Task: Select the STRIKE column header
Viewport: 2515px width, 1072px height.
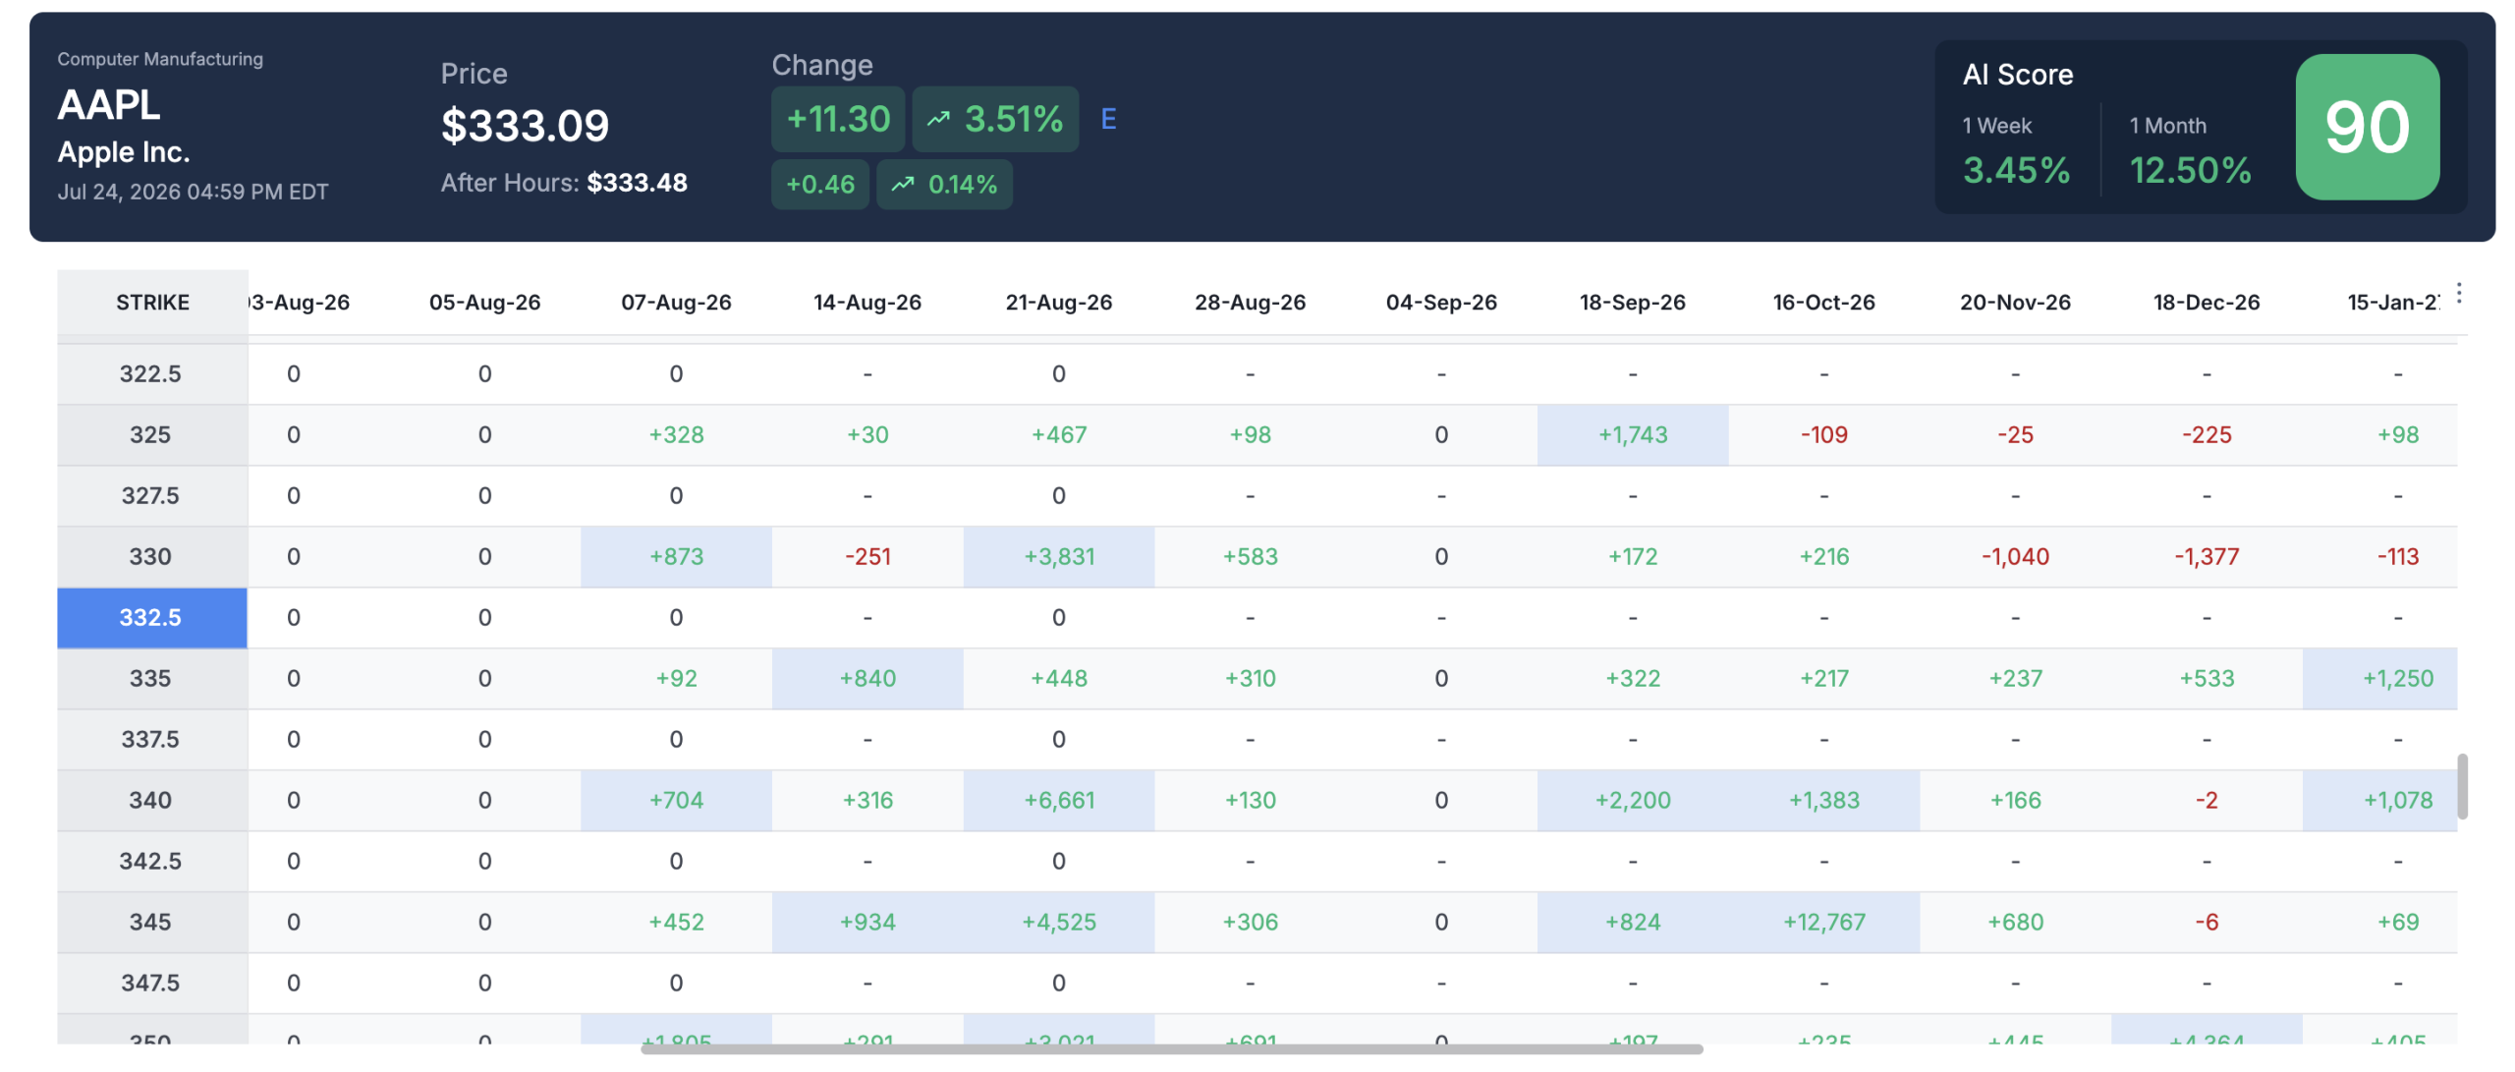Action: [152, 302]
